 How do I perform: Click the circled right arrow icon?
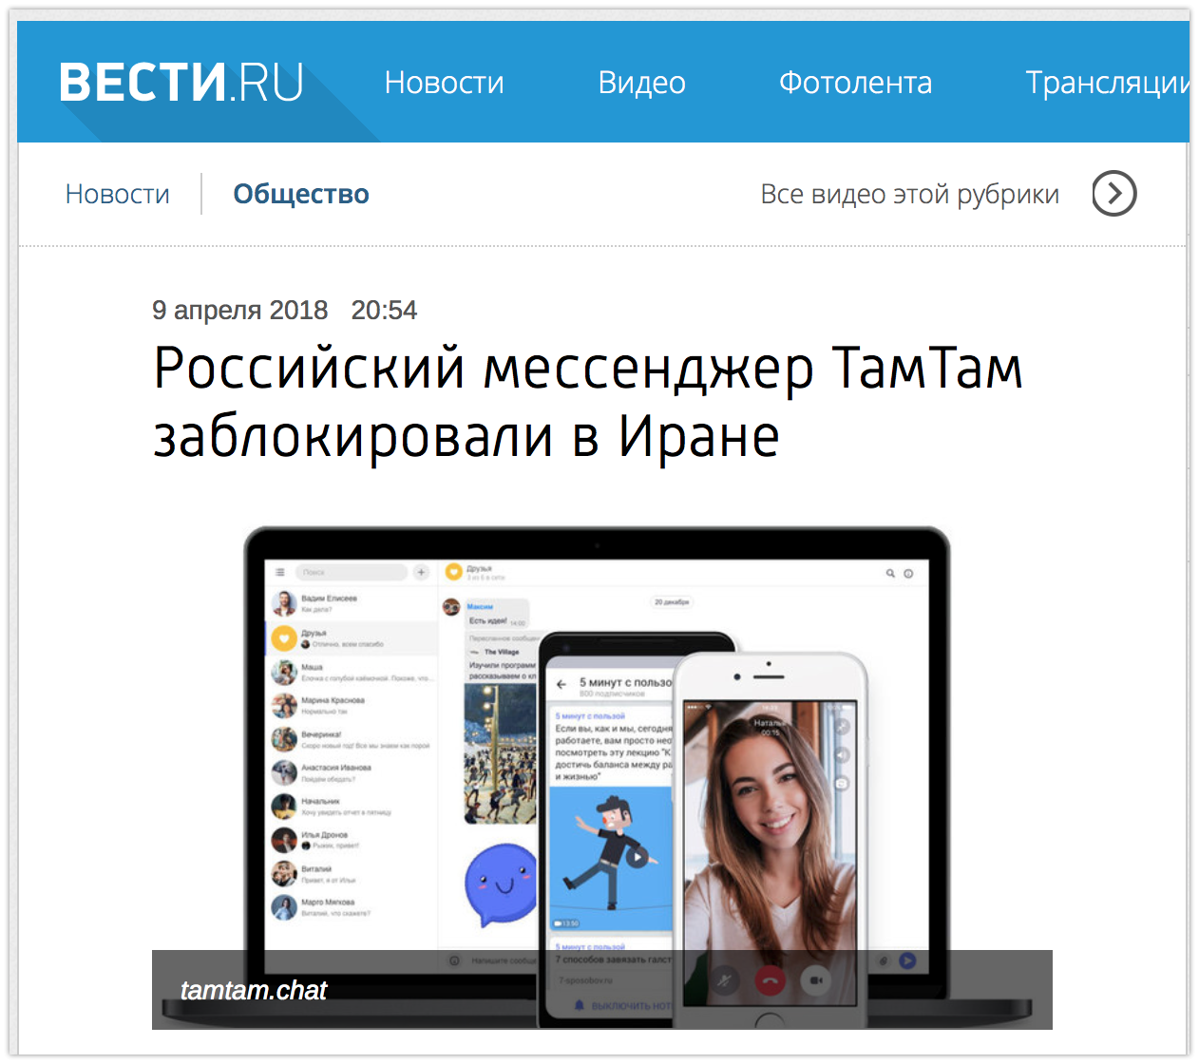tap(1113, 194)
